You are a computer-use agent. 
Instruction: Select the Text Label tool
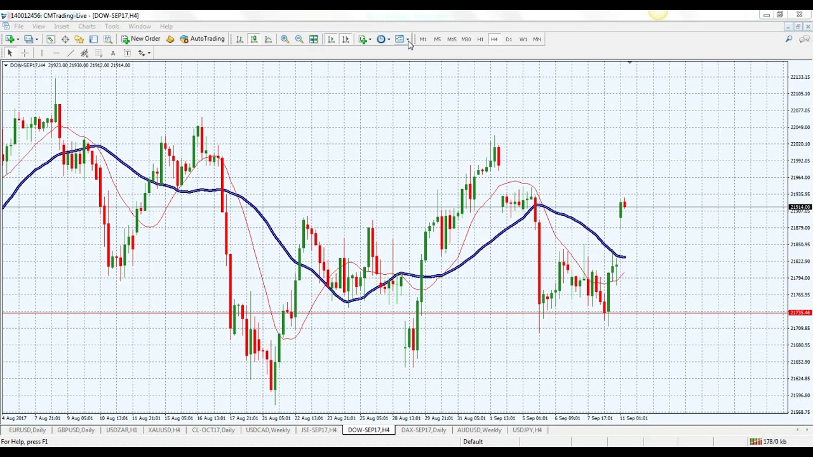point(127,53)
